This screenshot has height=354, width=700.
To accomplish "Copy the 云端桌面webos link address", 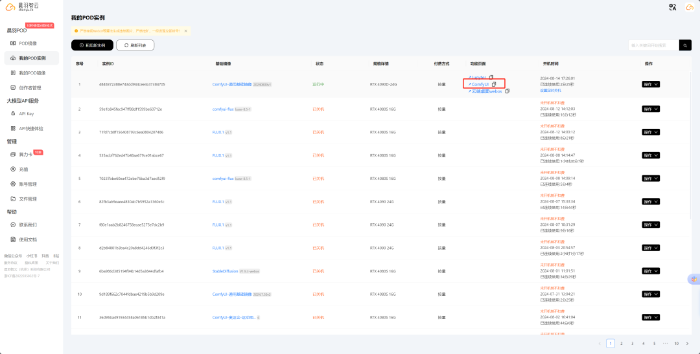I will tap(507, 91).
